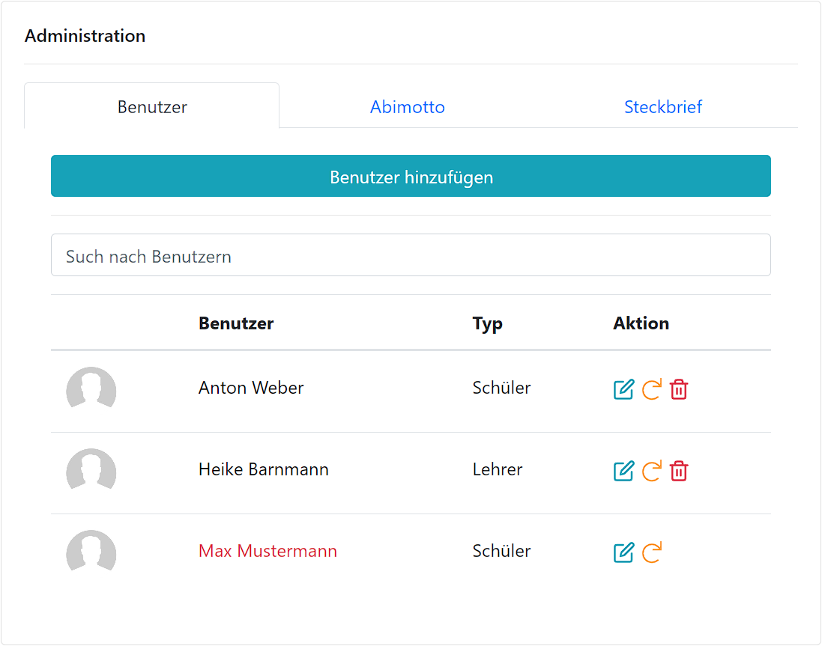Reset Max Mustermann with orange arrow icon
Screen dimensions: 822x646
pyautogui.click(x=652, y=553)
